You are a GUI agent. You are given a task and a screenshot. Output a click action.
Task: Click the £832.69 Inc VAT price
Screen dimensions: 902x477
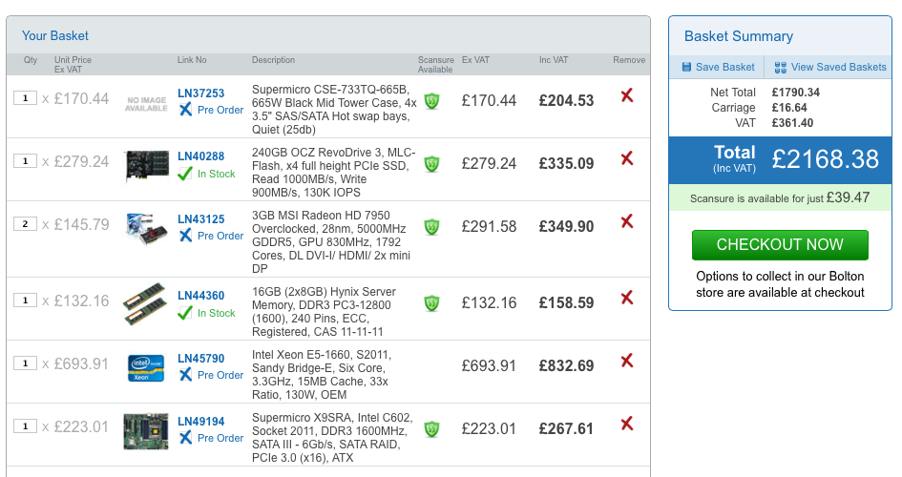coord(566,366)
